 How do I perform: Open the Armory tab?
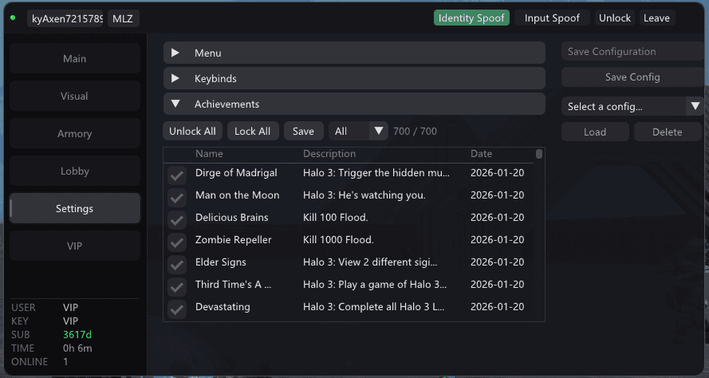(75, 133)
